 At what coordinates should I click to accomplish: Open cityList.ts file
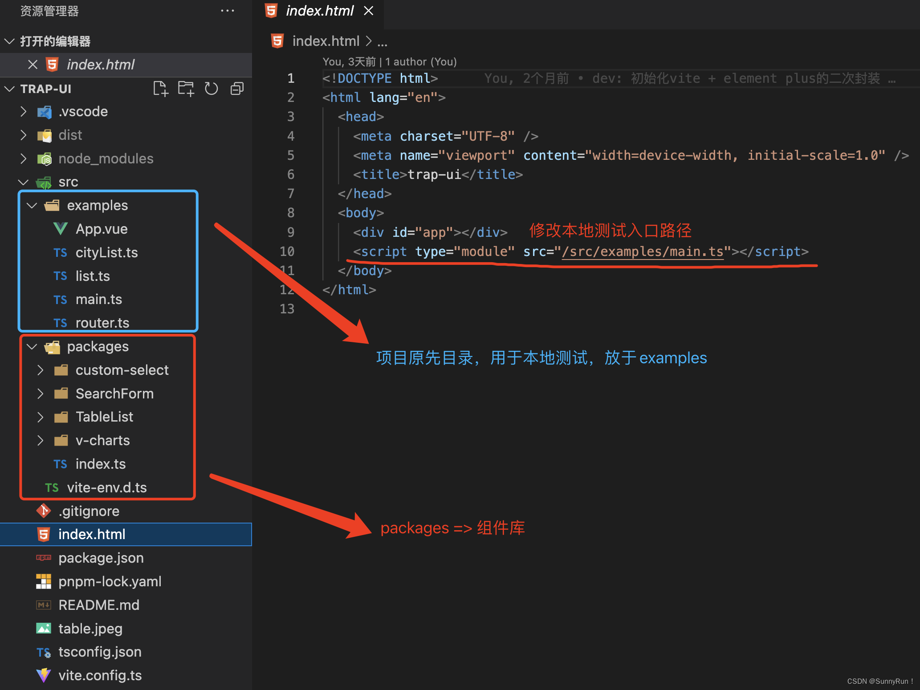pos(106,252)
